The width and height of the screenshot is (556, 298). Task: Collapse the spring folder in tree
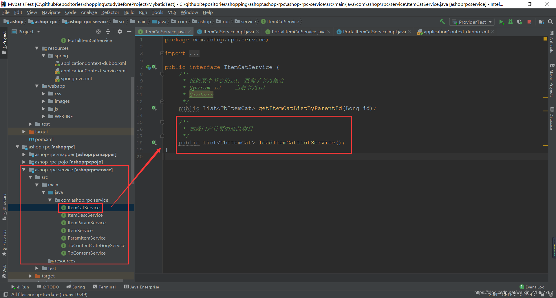click(x=43, y=56)
